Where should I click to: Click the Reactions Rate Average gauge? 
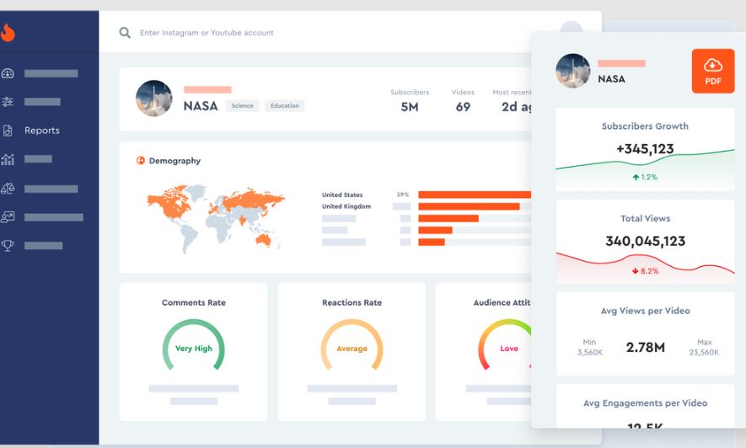click(x=352, y=345)
